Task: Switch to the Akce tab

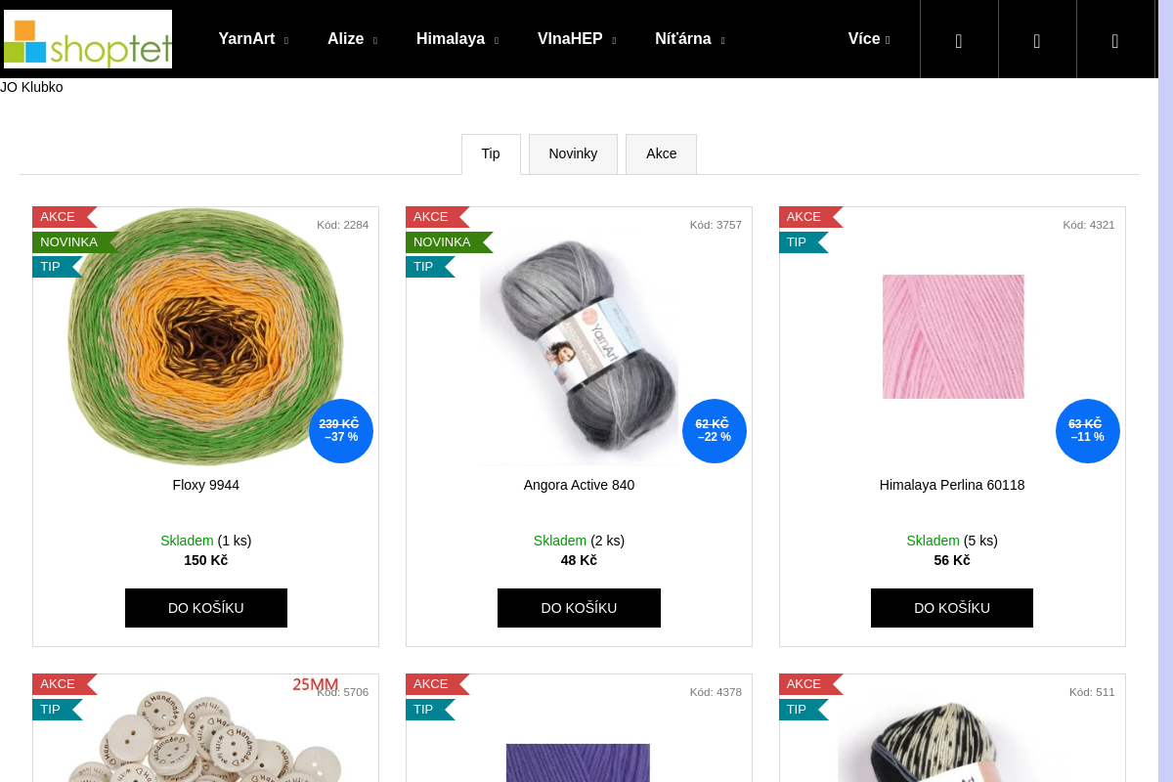Action: [662, 154]
